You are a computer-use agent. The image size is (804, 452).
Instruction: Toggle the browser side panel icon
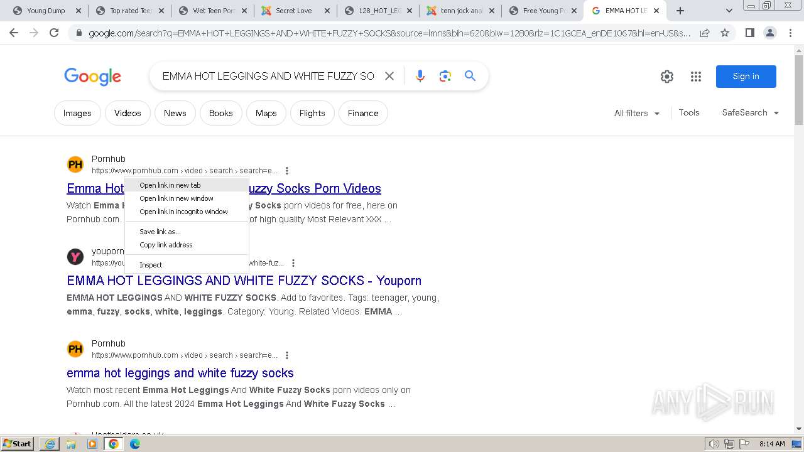(x=749, y=33)
